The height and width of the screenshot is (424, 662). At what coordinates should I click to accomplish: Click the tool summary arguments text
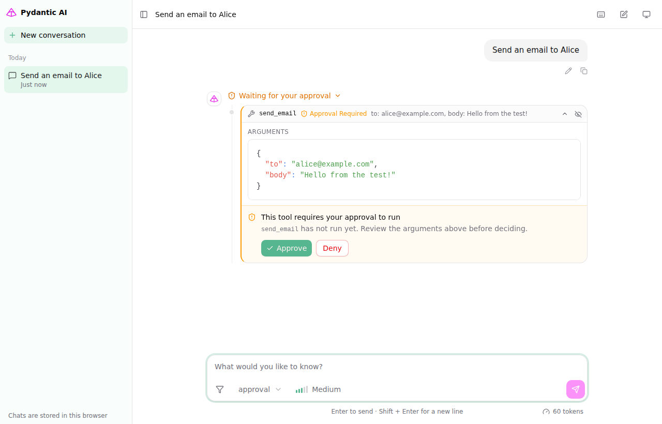pyautogui.click(x=449, y=114)
